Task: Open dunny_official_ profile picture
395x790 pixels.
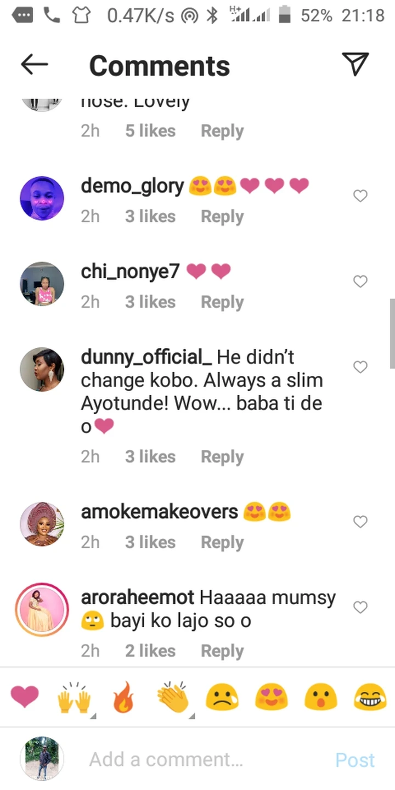Action: tap(42, 369)
